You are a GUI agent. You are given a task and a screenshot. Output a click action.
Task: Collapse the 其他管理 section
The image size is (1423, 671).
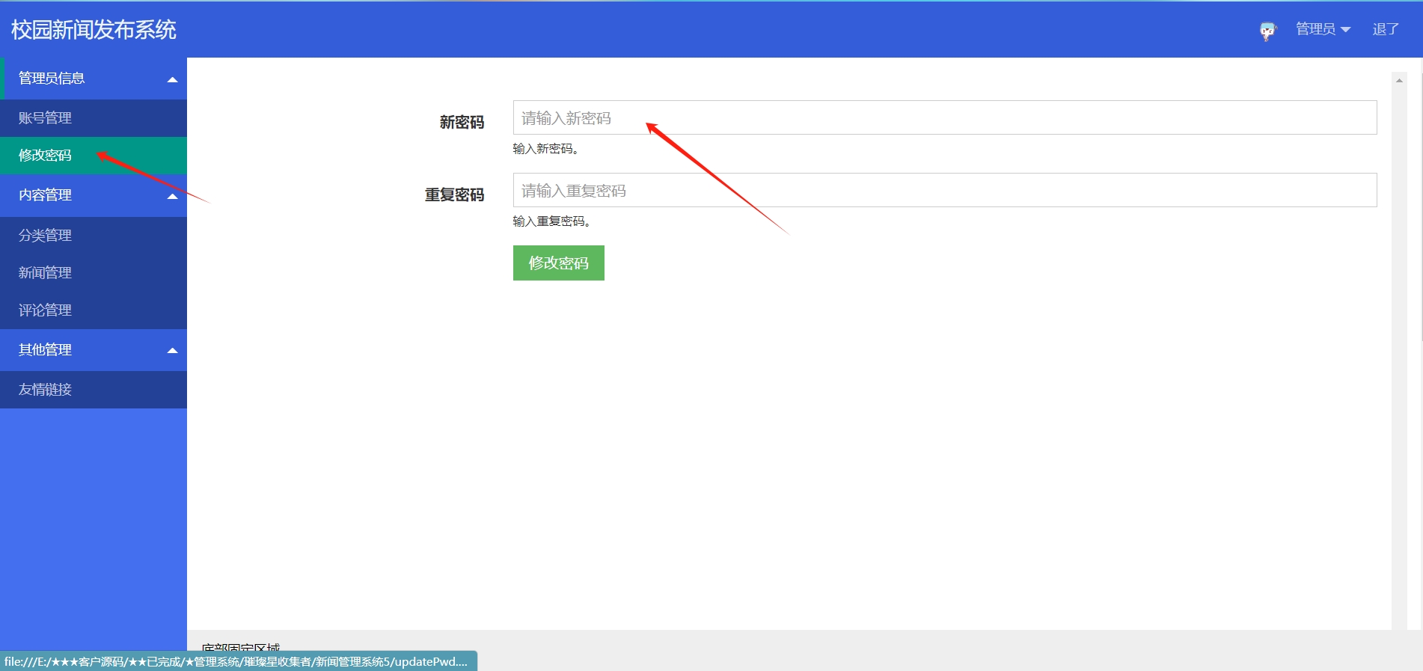click(94, 350)
